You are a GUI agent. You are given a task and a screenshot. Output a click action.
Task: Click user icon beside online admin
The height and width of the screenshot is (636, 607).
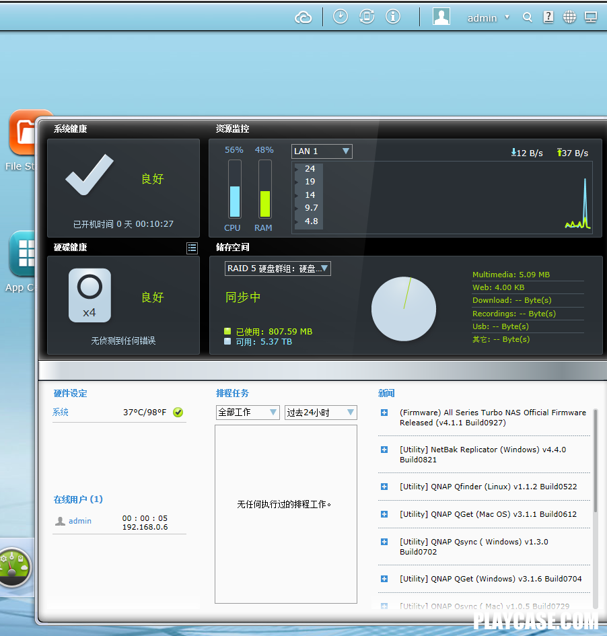60,521
